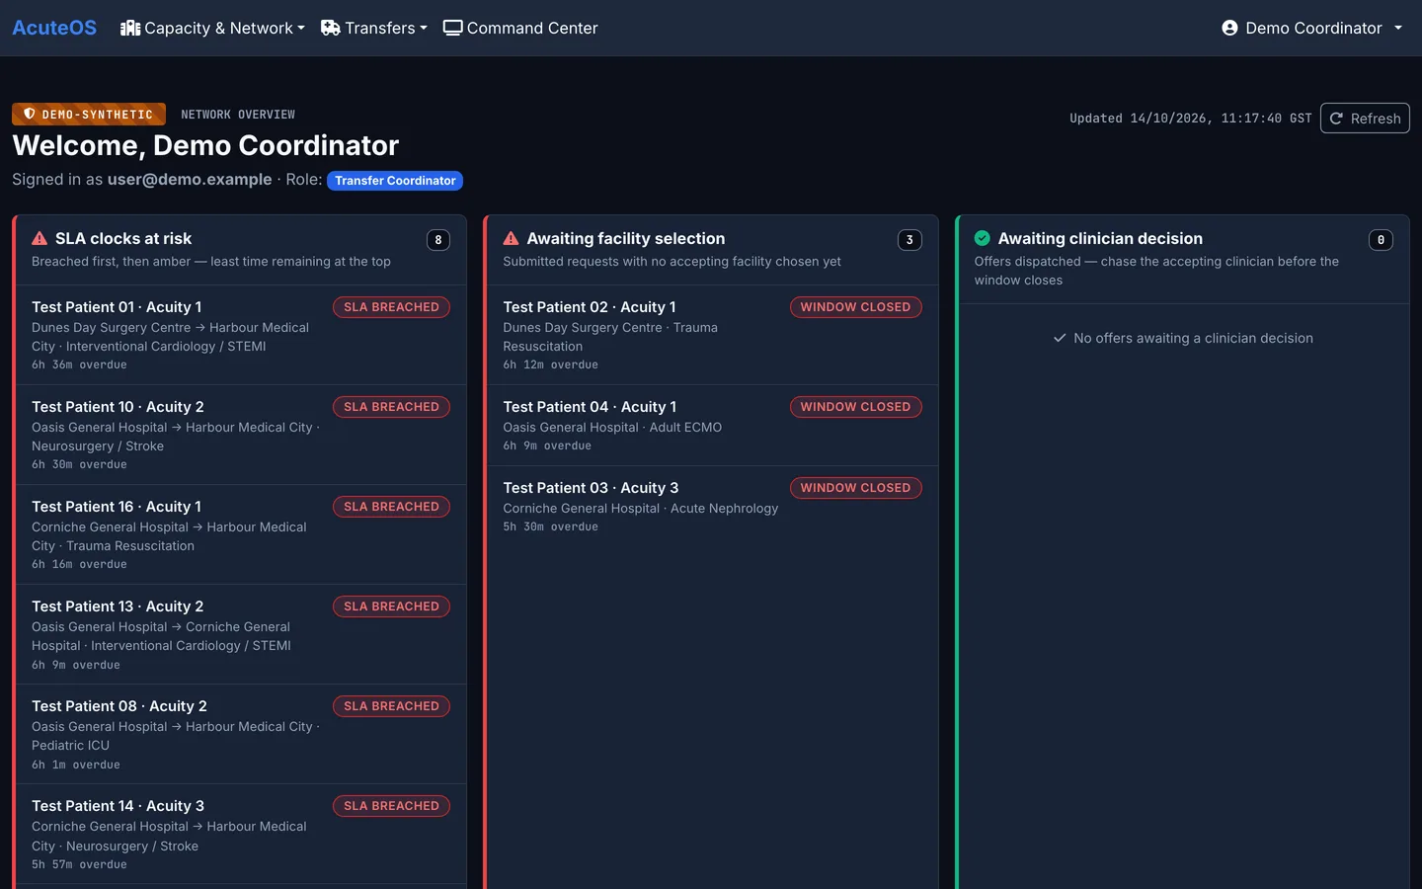This screenshot has width=1422, height=889.
Task: Click the user@demo.example email text
Action: coord(190,179)
